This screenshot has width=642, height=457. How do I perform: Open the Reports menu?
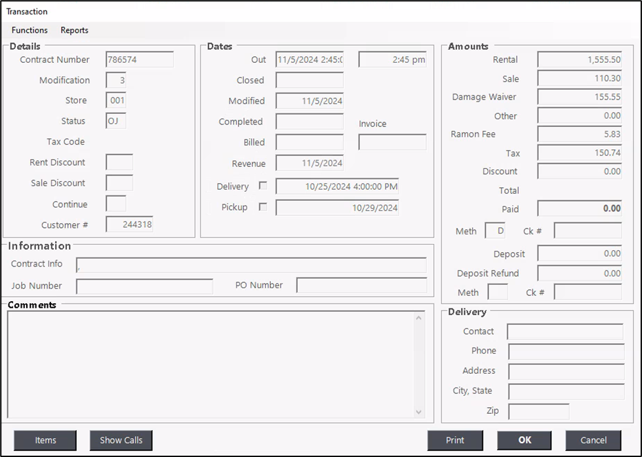pyautogui.click(x=74, y=30)
